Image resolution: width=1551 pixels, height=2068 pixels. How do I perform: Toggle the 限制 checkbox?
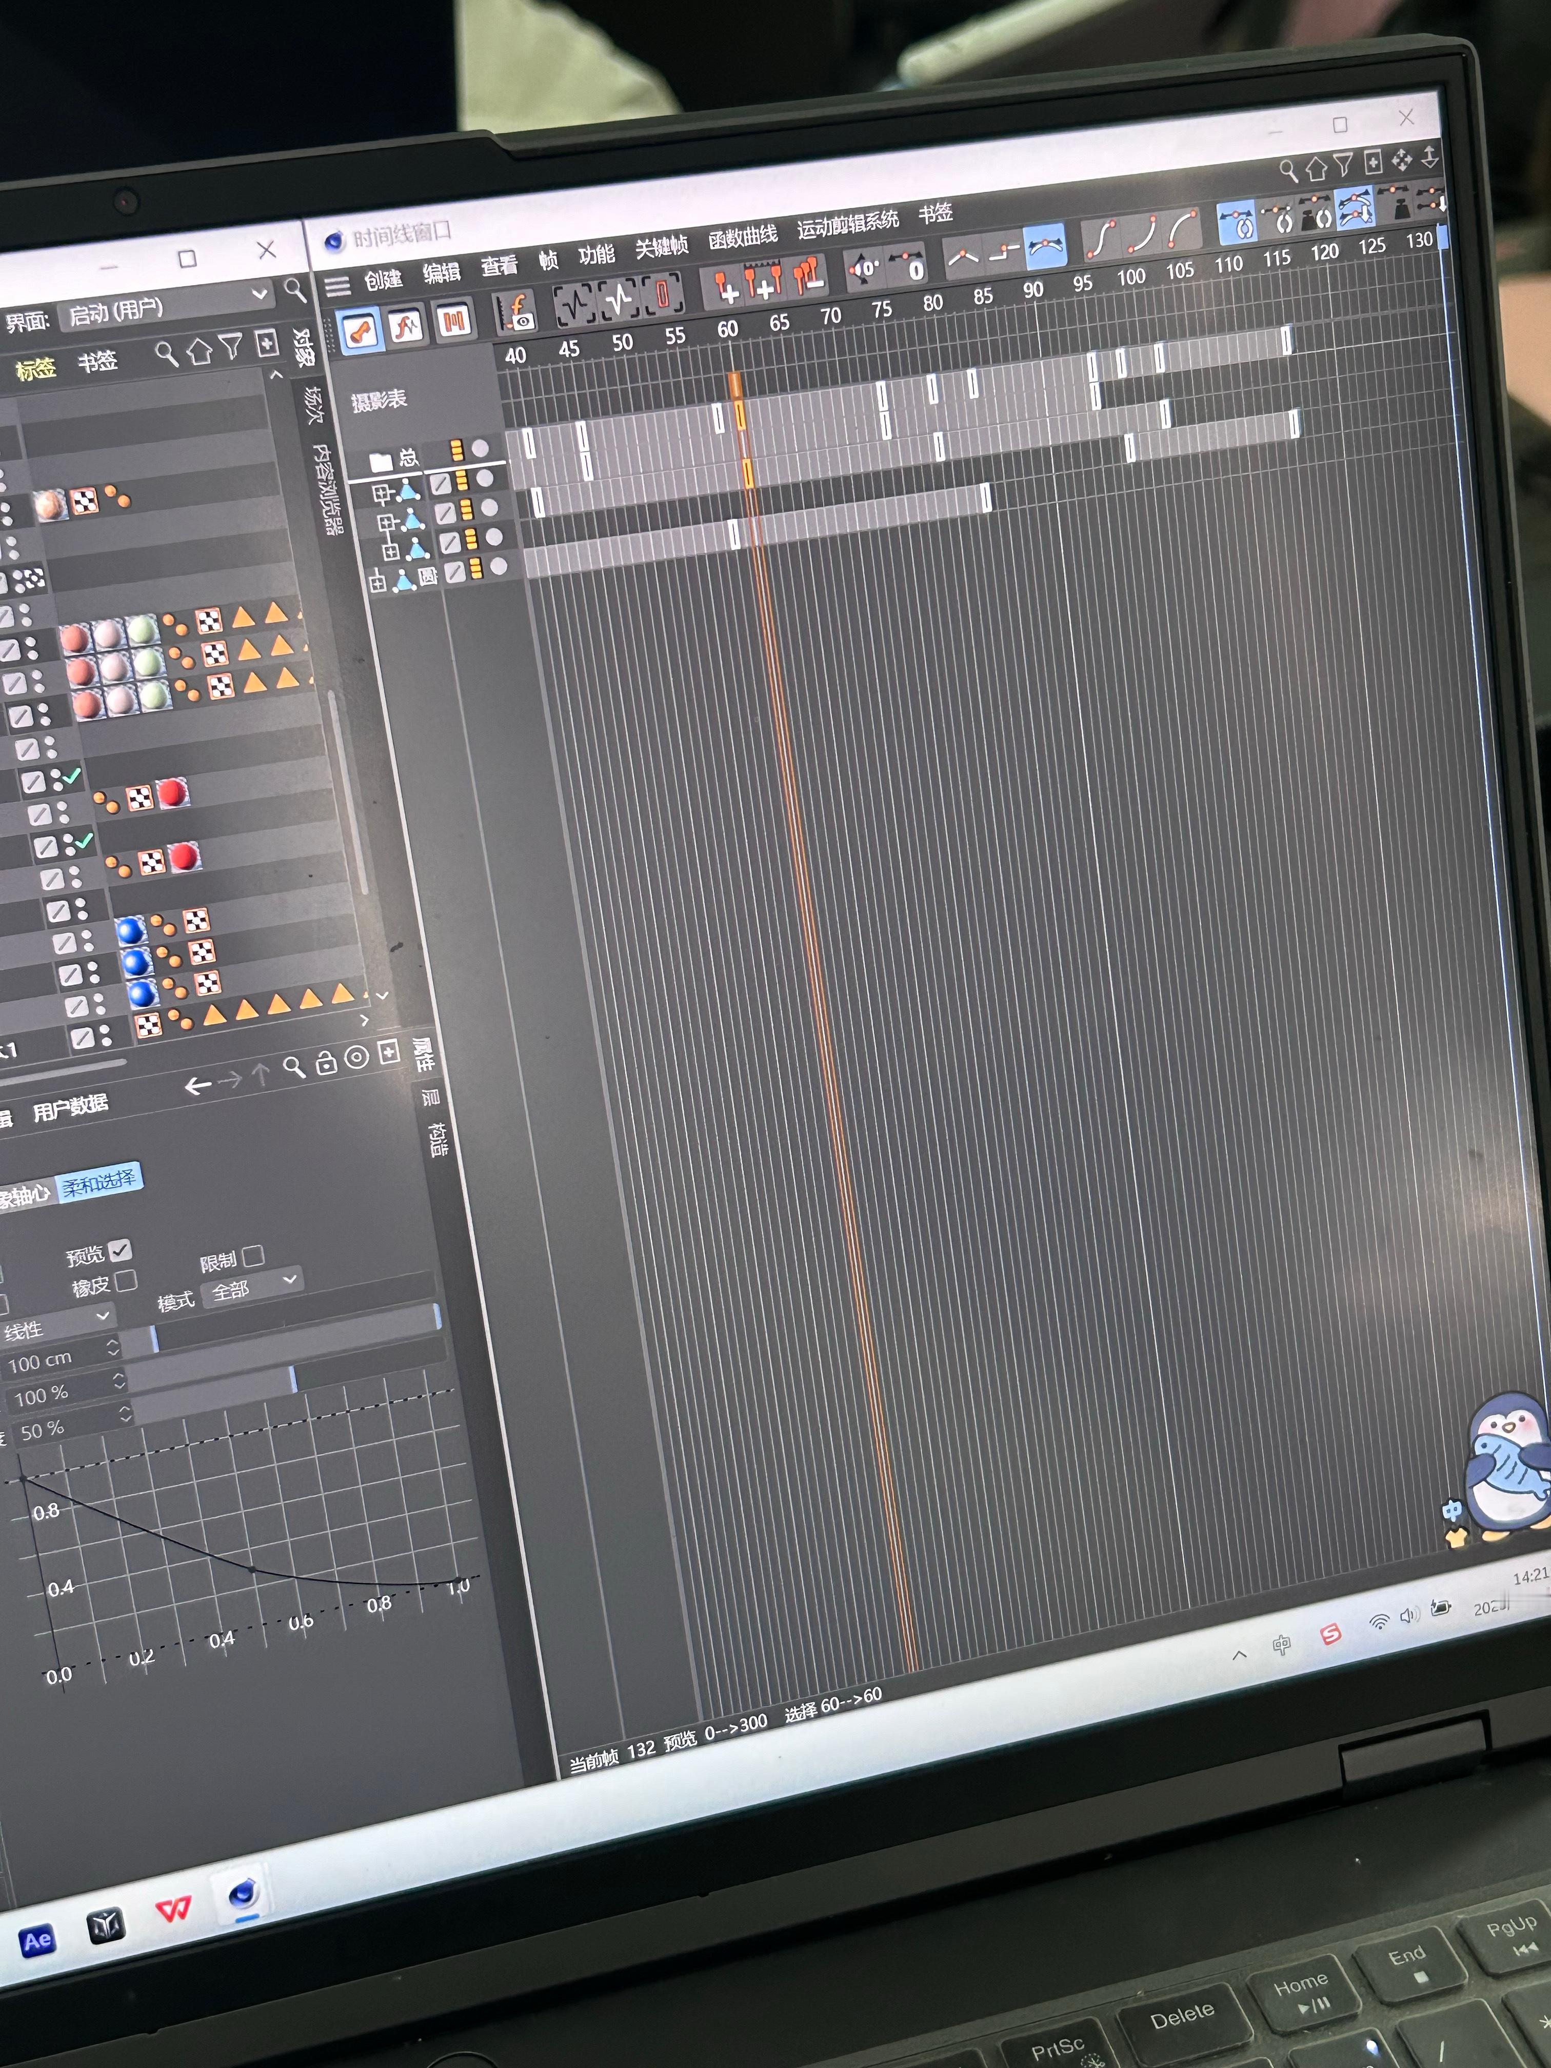pyautogui.click(x=253, y=1256)
